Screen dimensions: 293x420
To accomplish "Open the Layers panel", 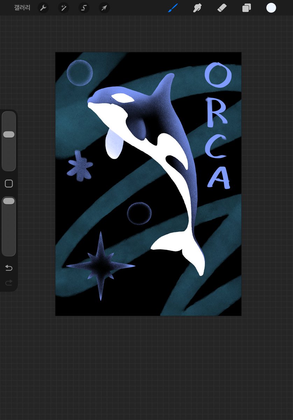I will tap(246, 8).
